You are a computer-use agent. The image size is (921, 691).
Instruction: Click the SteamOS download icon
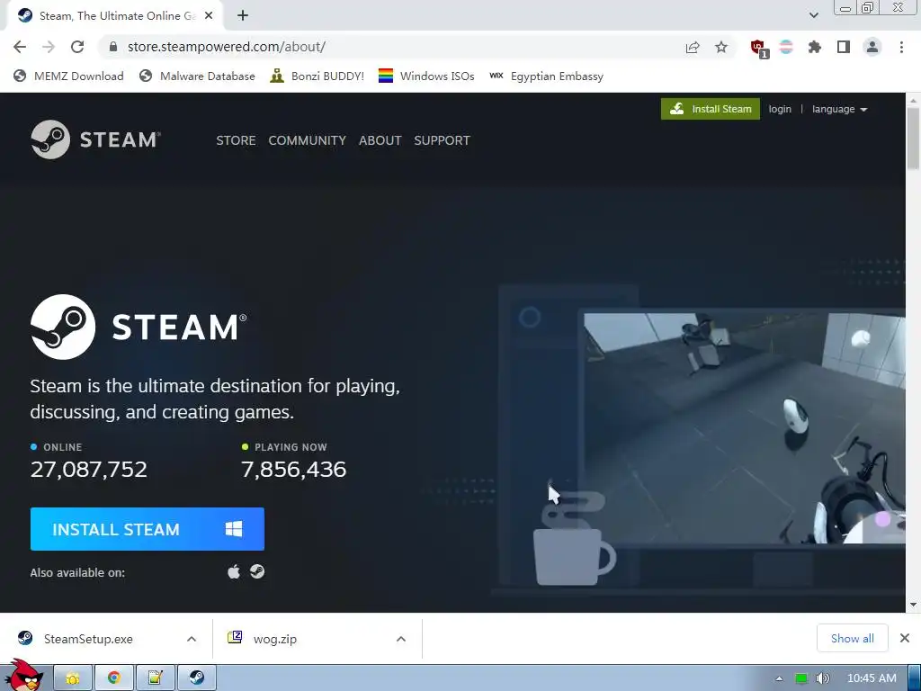pyautogui.click(x=257, y=571)
